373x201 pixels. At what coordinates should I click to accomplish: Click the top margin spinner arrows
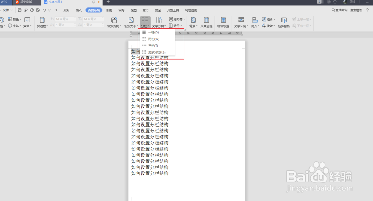(75, 19)
